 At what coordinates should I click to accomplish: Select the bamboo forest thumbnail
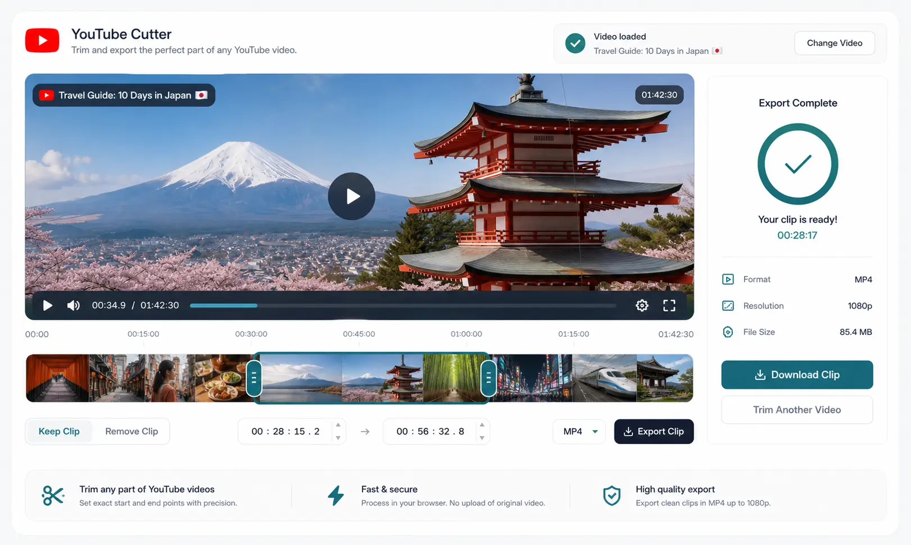[452, 378]
